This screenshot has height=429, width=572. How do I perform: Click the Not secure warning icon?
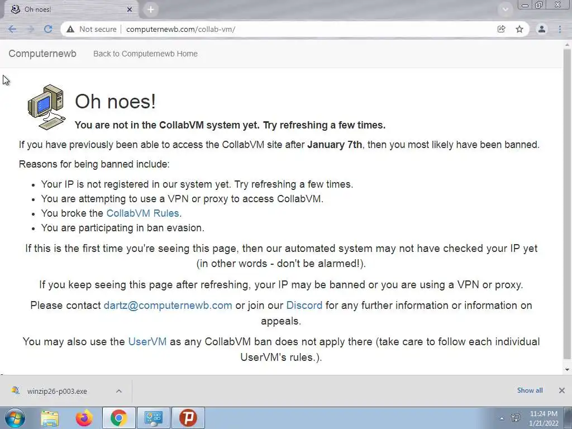[70, 29]
